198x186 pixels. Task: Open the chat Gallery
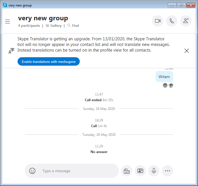pyautogui.click(x=54, y=26)
